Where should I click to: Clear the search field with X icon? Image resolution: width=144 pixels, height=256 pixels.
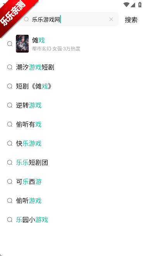111,19
